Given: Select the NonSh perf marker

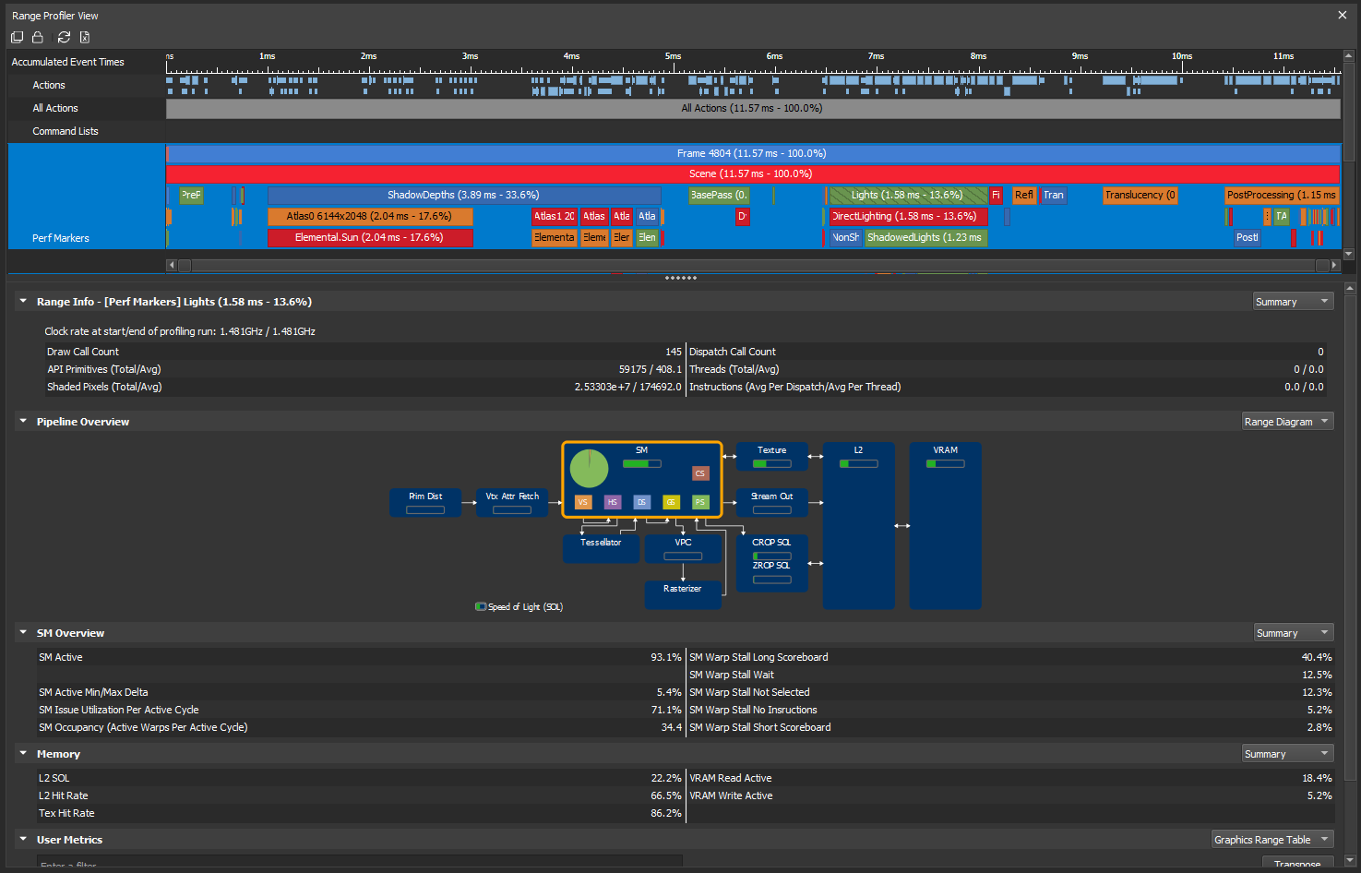Looking at the screenshot, I should click(845, 237).
